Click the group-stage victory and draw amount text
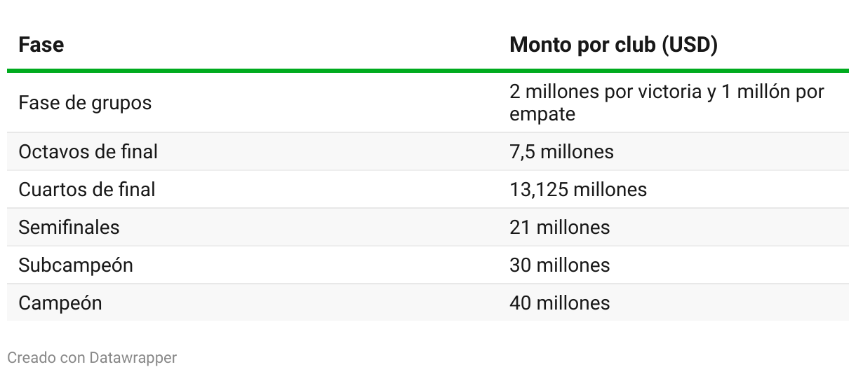 point(667,103)
